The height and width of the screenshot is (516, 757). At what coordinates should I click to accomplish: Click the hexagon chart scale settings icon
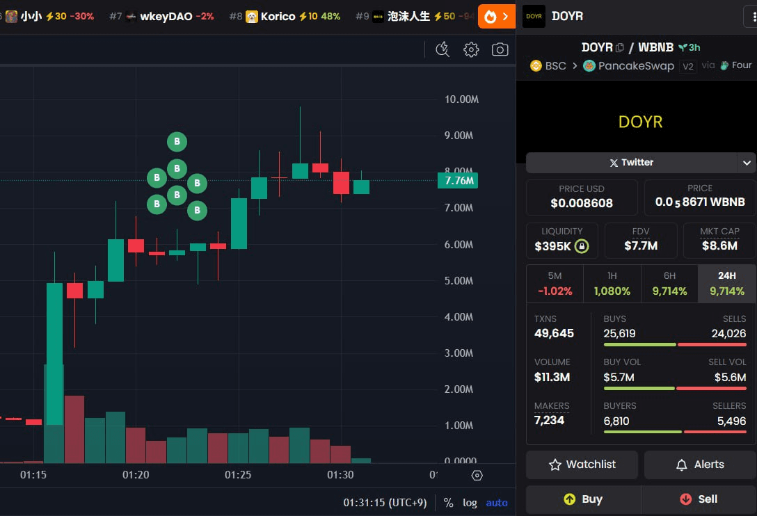[x=477, y=476]
